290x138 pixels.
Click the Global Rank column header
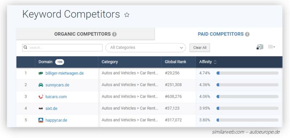tap(175, 62)
